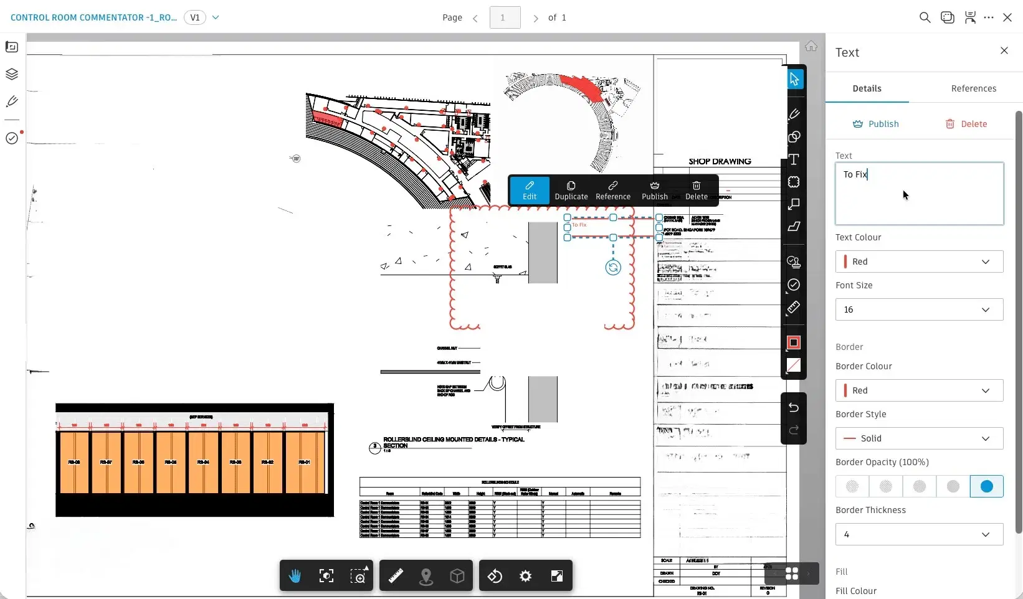The image size is (1023, 599).
Task: Click Delete button in Text panel
Action: click(966, 124)
